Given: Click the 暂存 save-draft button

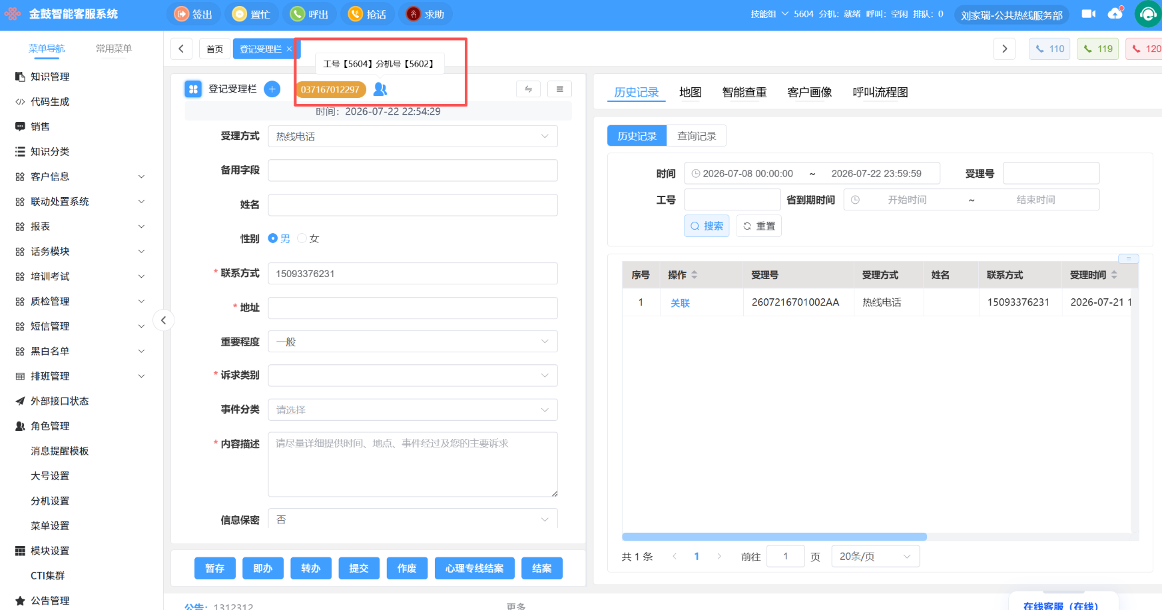Looking at the screenshot, I should coord(215,568).
